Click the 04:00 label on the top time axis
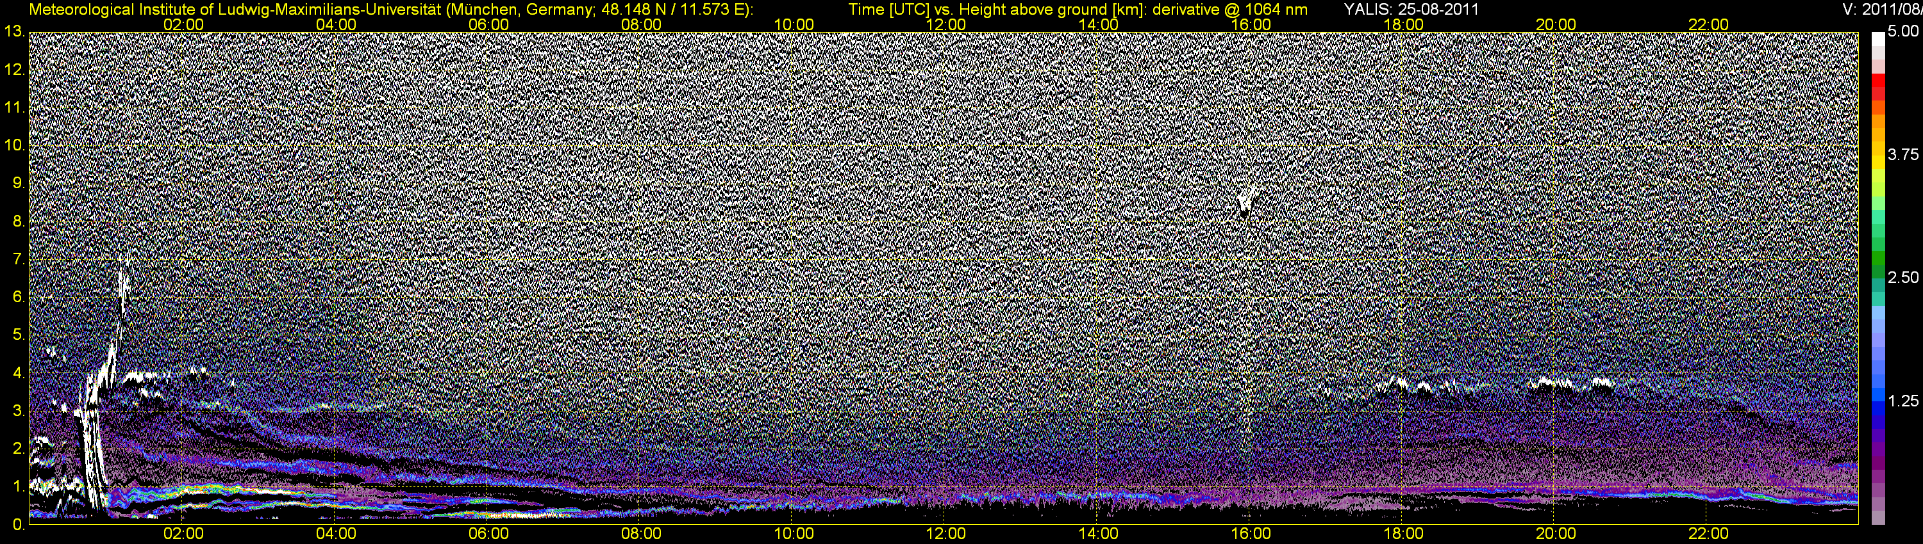The height and width of the screenshot is (544, 1923). coord(336,24)
